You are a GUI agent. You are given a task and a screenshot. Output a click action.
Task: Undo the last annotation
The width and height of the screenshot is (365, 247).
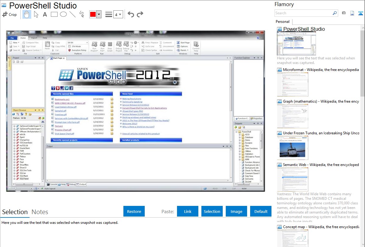(131, 14)
